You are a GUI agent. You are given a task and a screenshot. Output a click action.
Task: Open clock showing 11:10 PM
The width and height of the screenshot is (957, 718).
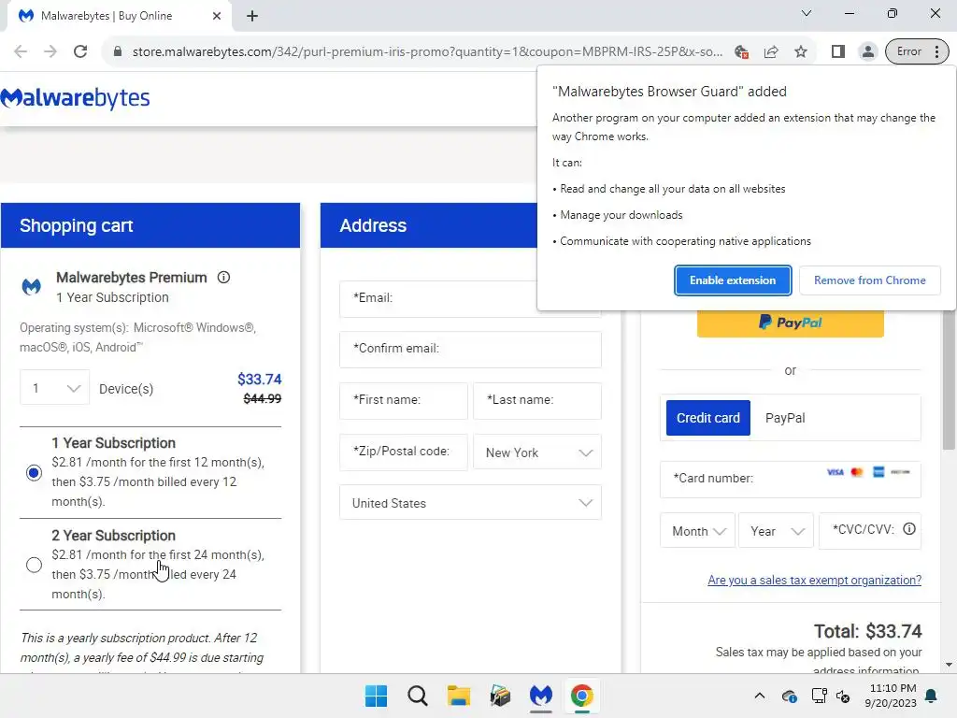891,696
